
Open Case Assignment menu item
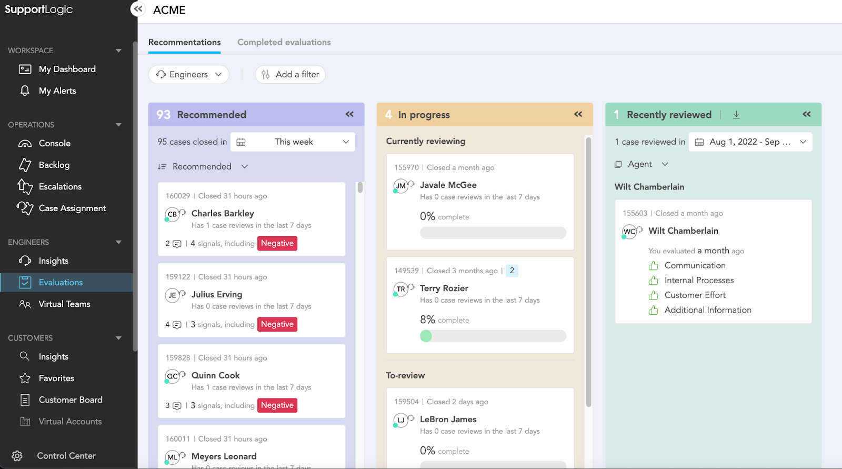tap(66, 208)
